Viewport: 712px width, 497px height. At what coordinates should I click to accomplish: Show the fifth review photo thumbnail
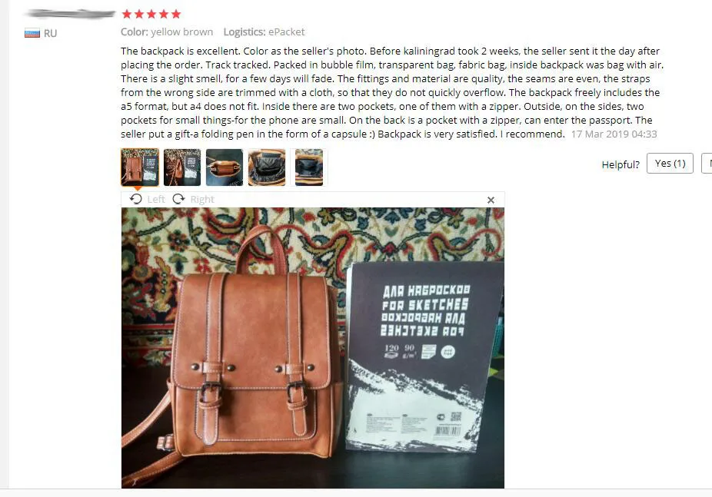309,167
